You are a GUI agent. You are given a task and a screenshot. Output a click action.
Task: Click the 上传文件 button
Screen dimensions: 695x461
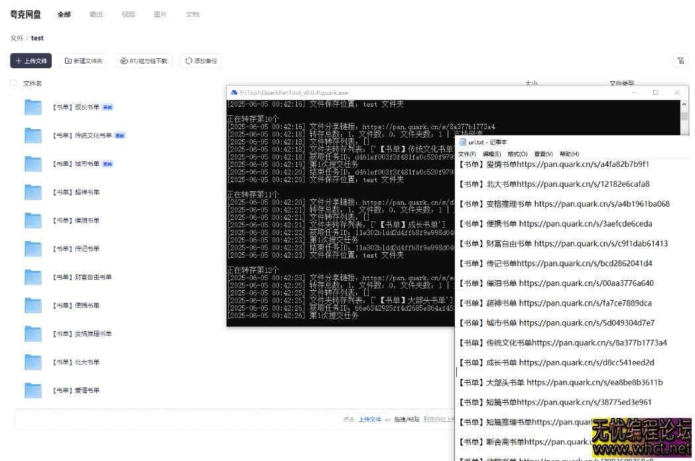(31, 60)
